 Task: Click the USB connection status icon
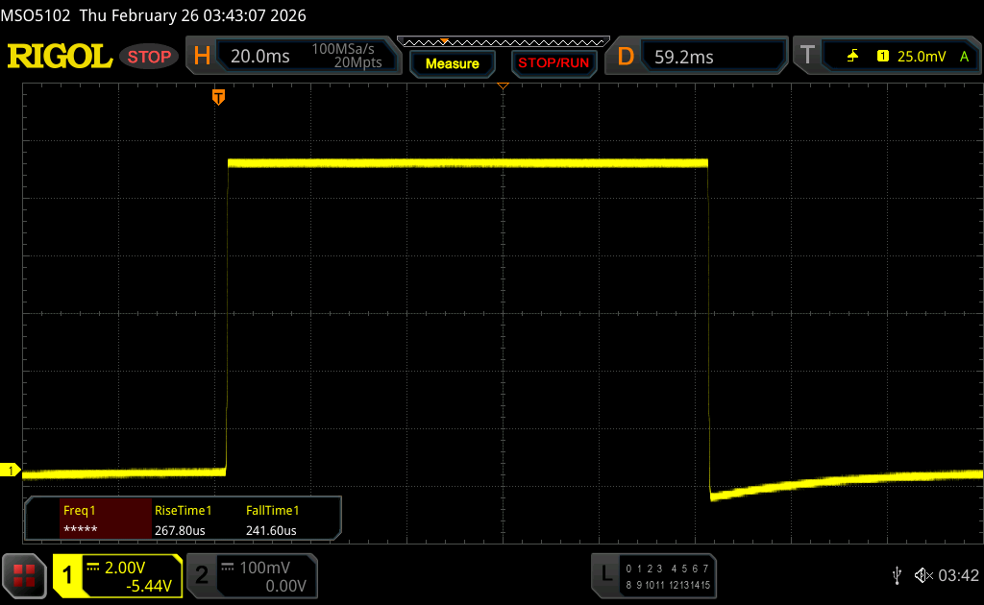click(897, 574)
